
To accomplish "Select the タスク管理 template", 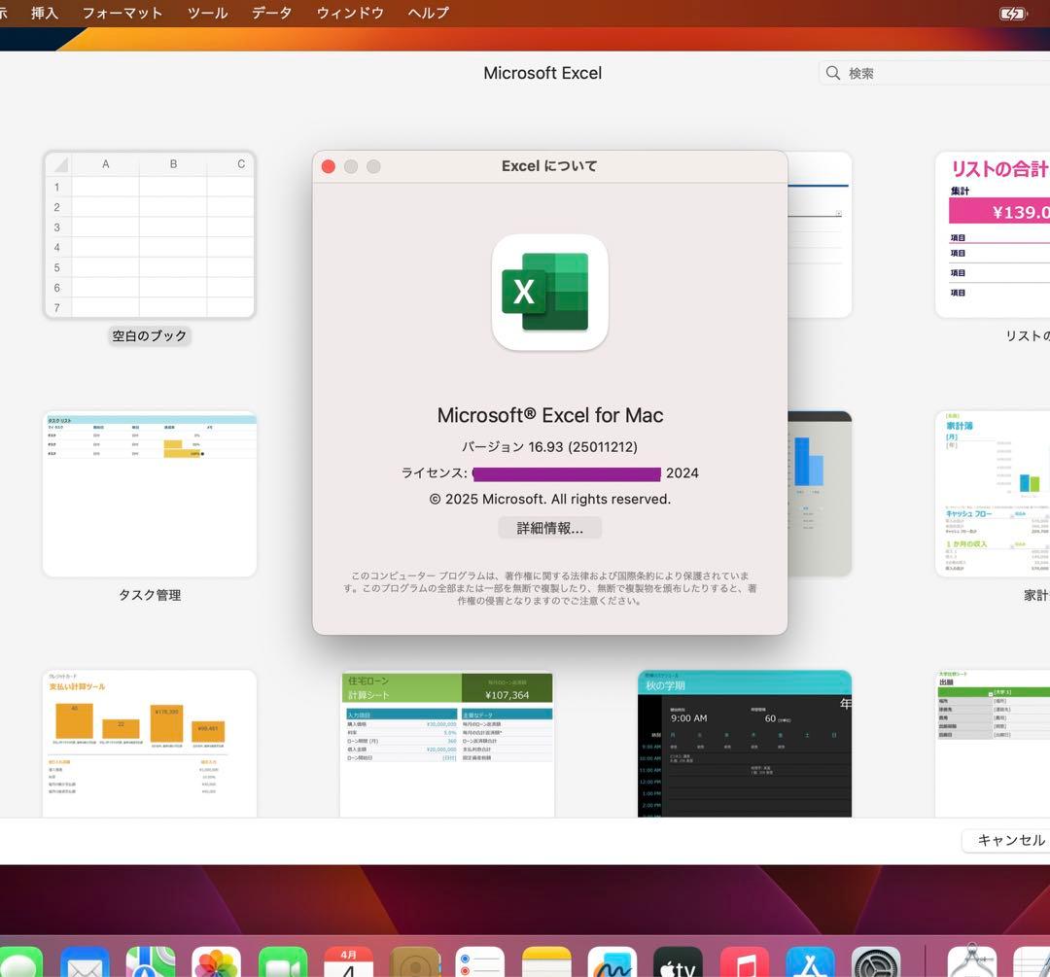I will pyautogui.click(x=149, y=494).
